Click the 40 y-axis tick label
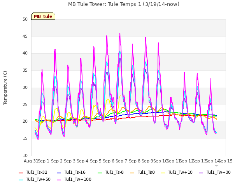The width and height of the screenshot is (249, 187). coord(25,53)
